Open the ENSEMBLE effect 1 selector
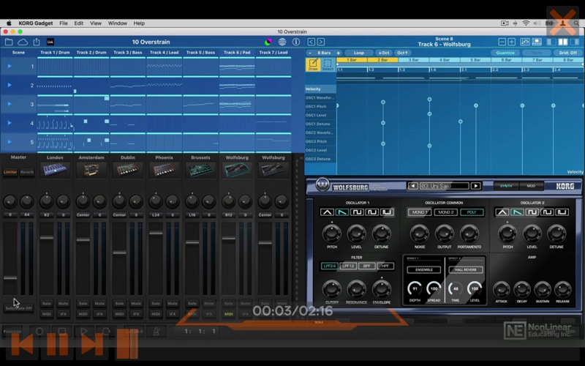Viewport: 585px width, 366px height. tap(424, 269)
